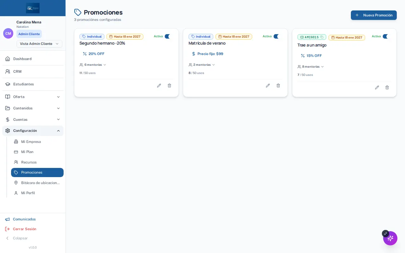Delete the Segundo hermano -20% promotion
The width and height of the screenshot is (405, 253).
point(170,86)
